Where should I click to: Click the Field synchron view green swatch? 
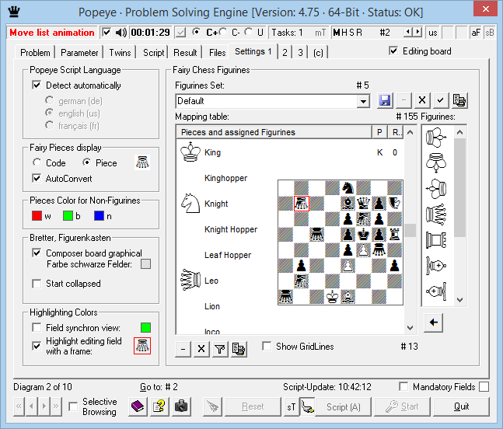(x=145, y=328)
